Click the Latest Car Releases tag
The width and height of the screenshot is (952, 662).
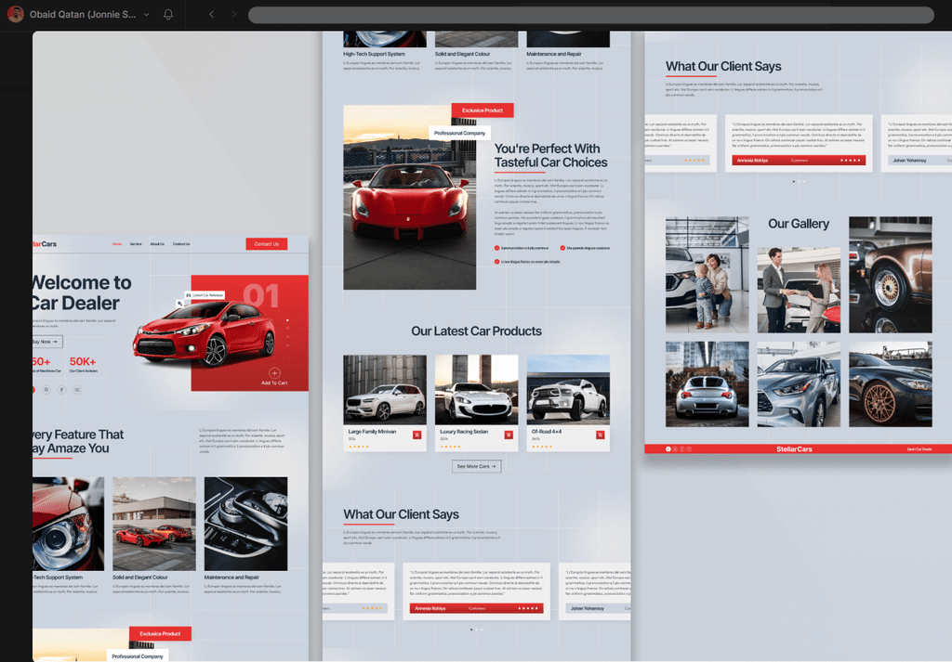click(x=205, y=295)
